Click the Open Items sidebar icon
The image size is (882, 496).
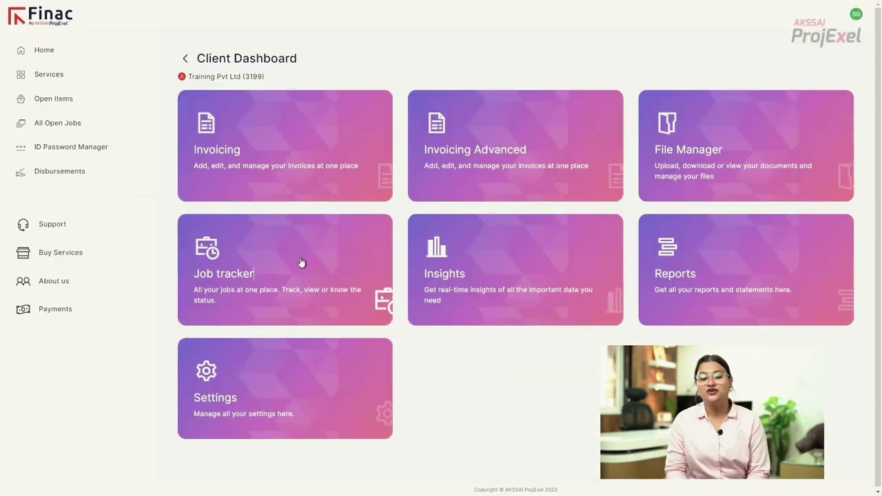pos(21,99)
